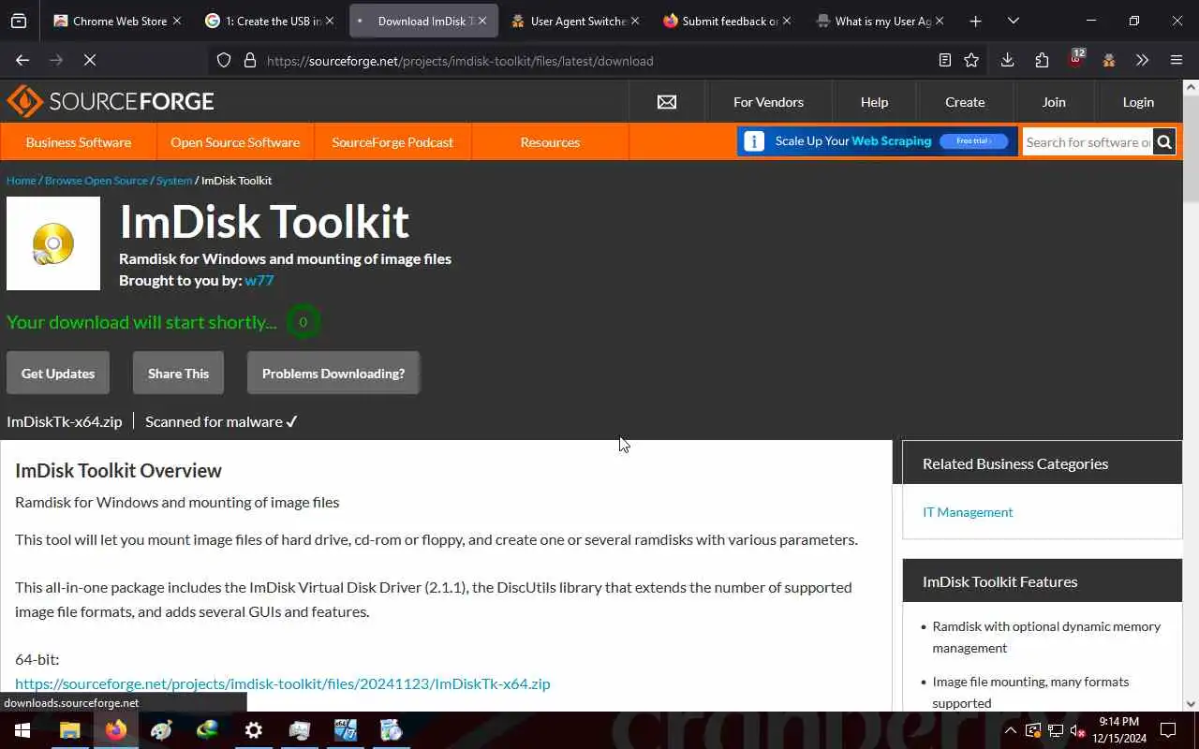The width and height of the screenshot is (1199, 749).
Task: Click the SourceForge envelope newsletter icon
Action: point(667,102)
